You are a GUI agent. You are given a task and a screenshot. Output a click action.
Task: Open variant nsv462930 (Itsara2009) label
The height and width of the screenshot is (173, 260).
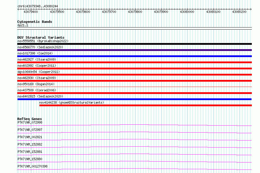coord(37,78)
